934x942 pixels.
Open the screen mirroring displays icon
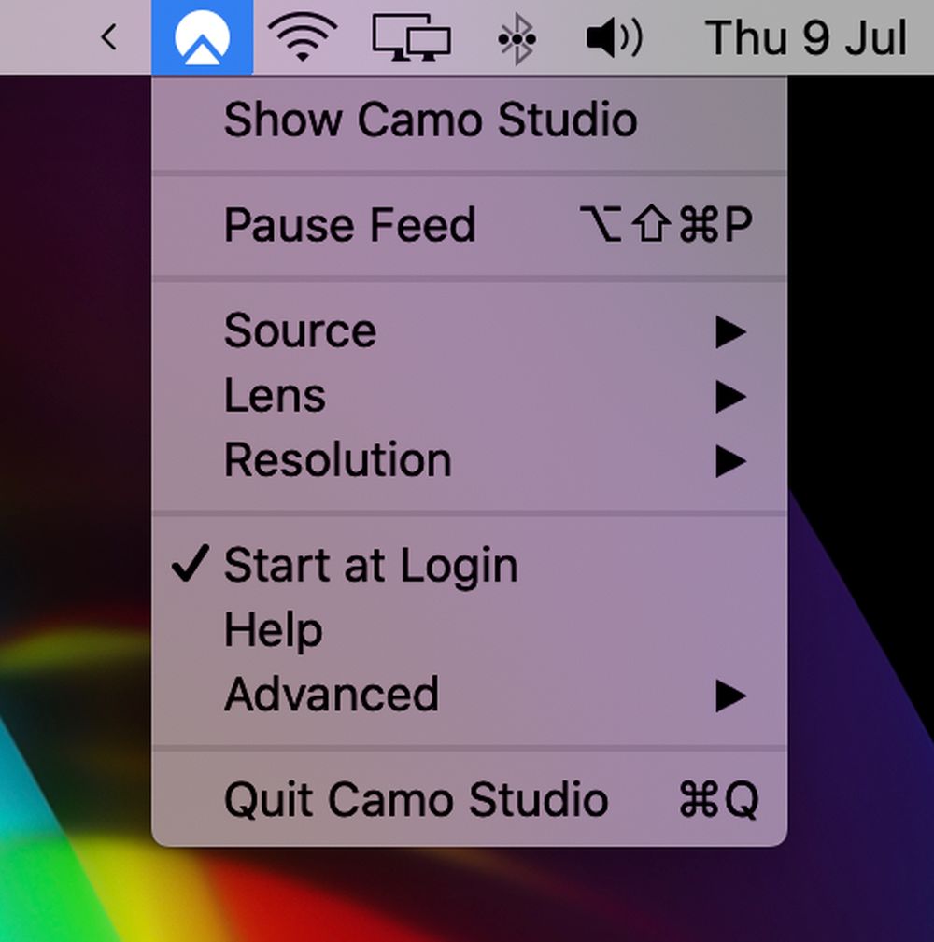tap(412, 37)
